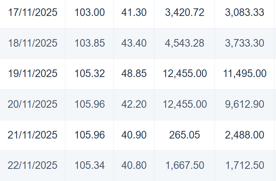Image resolution: width=276 pixels, height=181 pixels.
Task: Click the 41.30 value cell
Action: coord(134,13)
